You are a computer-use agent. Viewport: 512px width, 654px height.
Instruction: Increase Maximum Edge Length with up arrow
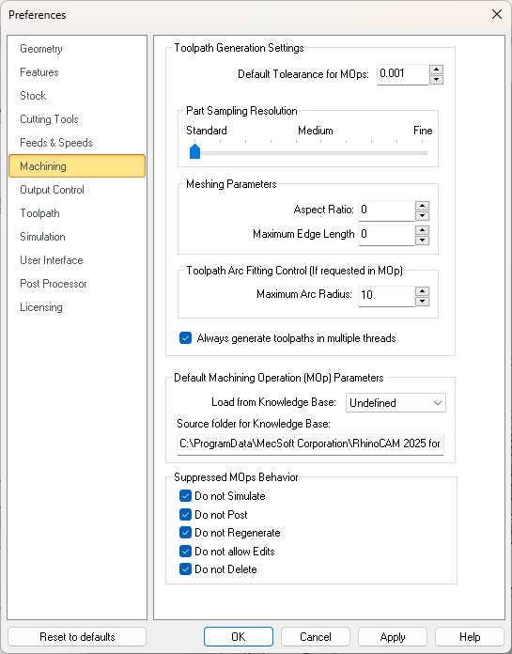(423, 230)
